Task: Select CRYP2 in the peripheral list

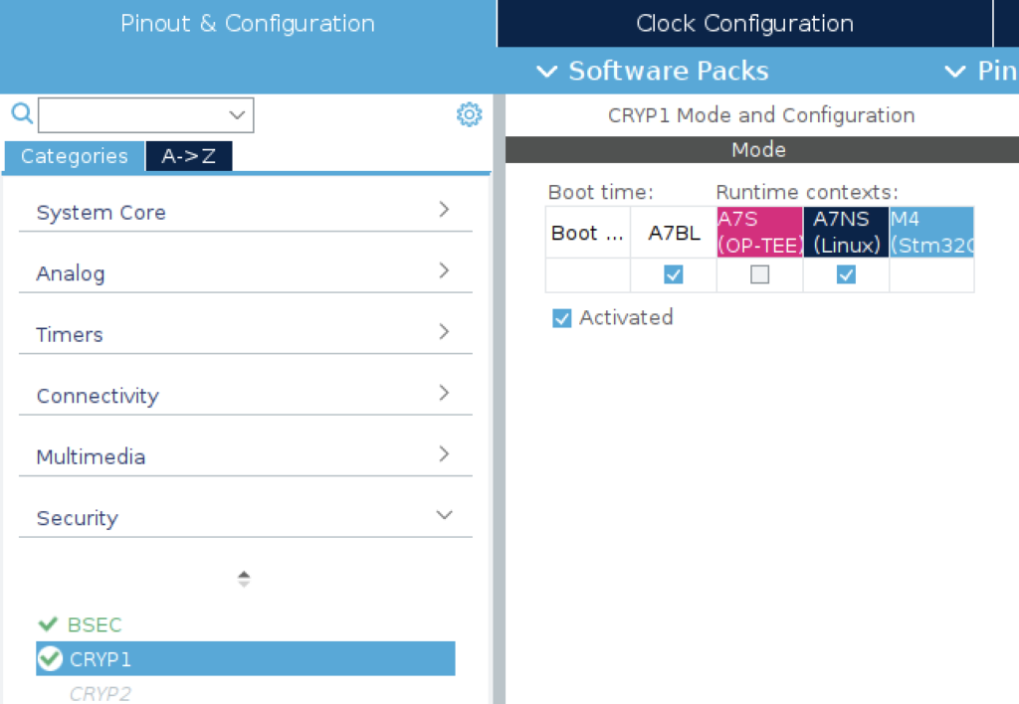Action: (x=101, y=694)
